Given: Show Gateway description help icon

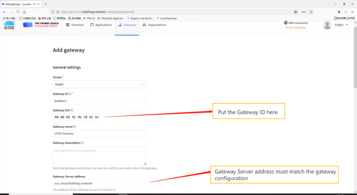Looking at the screenshot, I should click(x=82, y=143).
